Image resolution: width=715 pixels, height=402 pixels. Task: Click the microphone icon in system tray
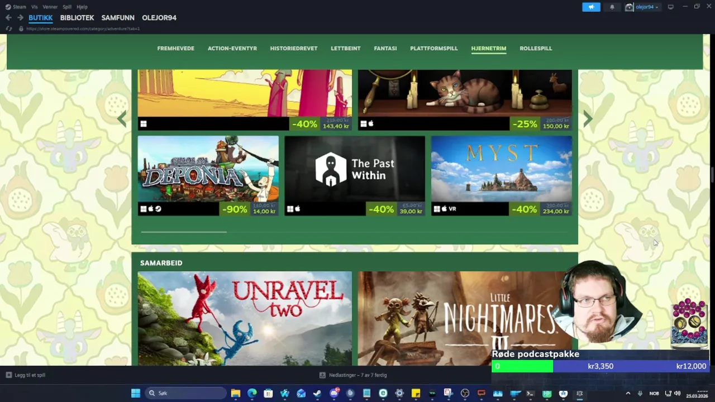640,393
